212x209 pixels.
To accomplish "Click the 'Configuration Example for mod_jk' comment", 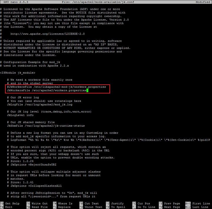I will coord(30,62).
